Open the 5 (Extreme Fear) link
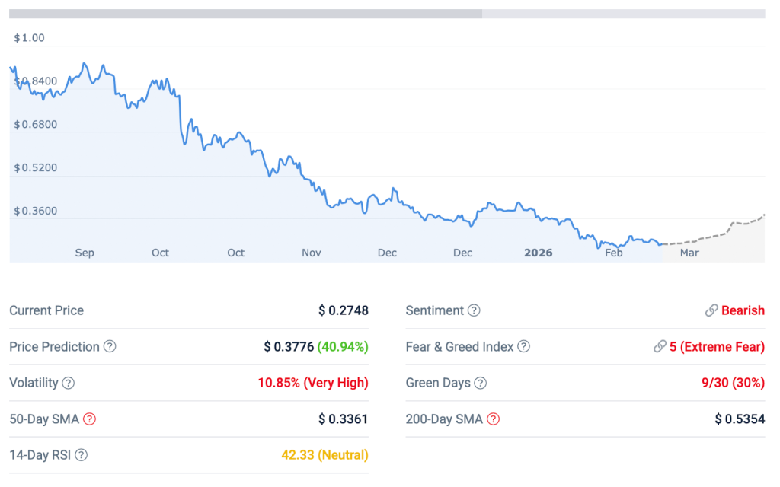The width and height of the screenshot is (780, 487). pyautogui.click(x=717, y=347)
